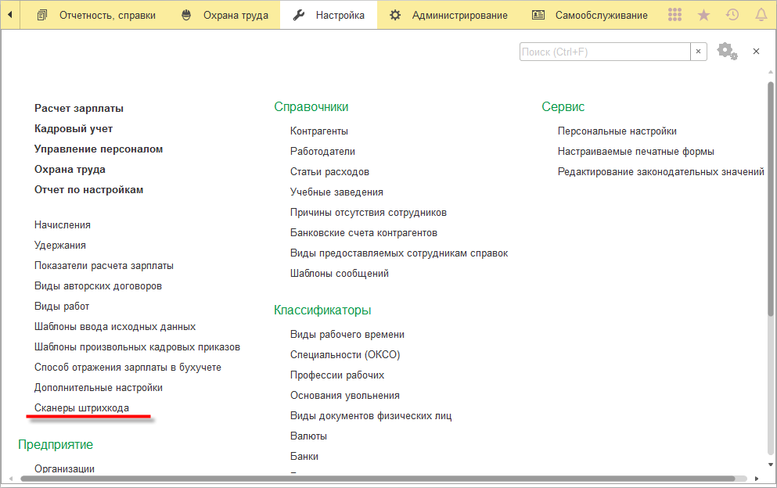The image size is (777, 488).
Task: Open the Организации link
Action: pos(64,468)
